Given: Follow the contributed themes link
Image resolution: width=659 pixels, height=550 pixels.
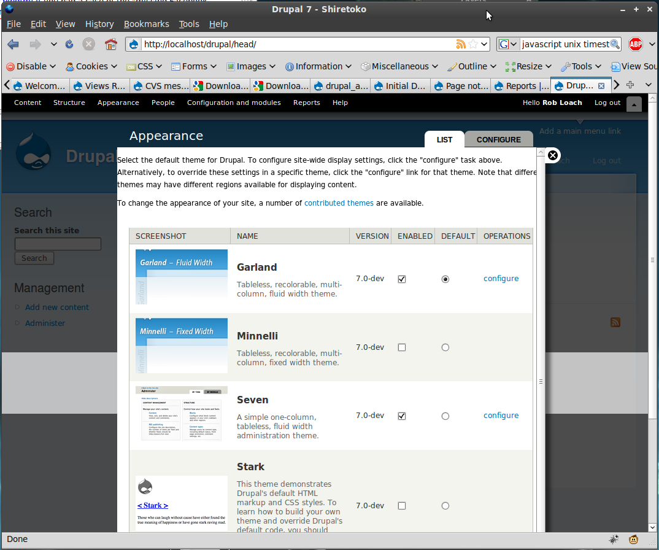Looking at the screenshot, I should [339, 203].
